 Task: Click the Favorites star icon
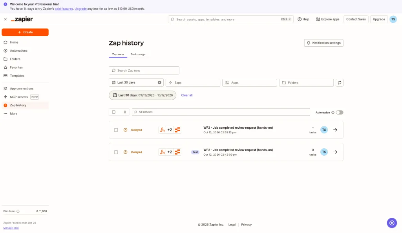click(x=5, y=67)
